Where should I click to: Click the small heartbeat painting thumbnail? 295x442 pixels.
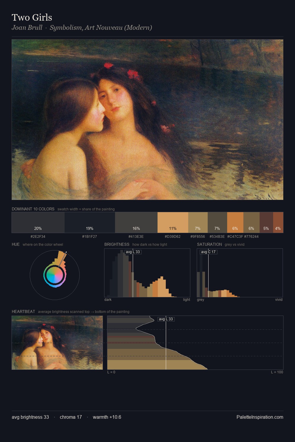click(57, 343)
